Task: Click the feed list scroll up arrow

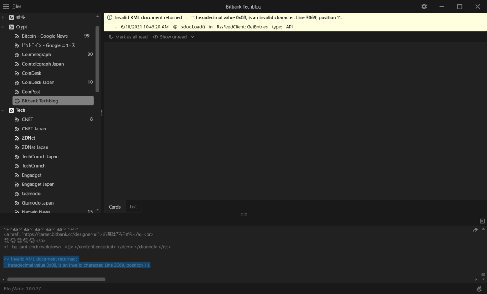Action: 97,17
